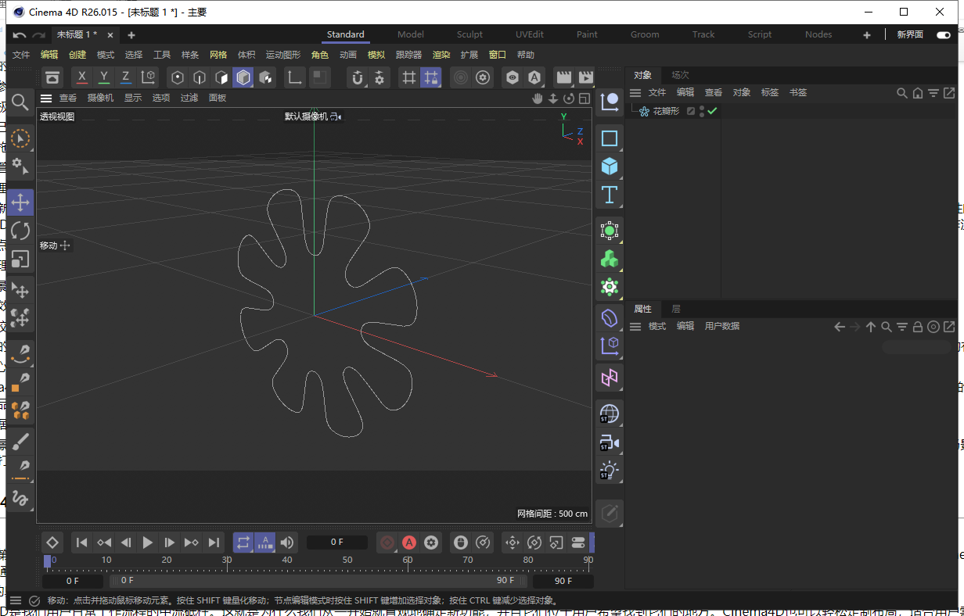The width and height of the screenshot is (964, 616).
Task: Switch to the Sculpt layout tab
Action: click(x=469, y=34)
